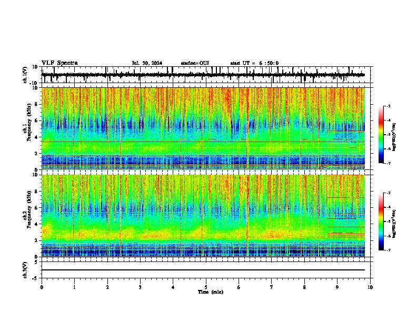Select the date text "Jul. 30, 2024"
This screenshot has width=417, height=322.
point(147,63)
